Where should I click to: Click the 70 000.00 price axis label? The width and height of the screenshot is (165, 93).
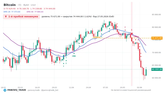coord(156,52)
